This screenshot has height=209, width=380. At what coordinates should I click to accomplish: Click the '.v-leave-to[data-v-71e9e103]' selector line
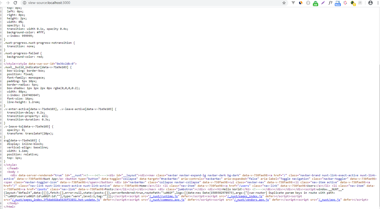pyautogui.click(x=28, y=126)
